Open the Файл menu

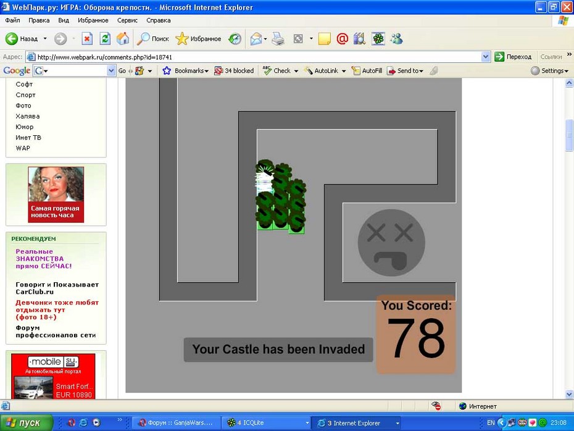tap(12, 20)
